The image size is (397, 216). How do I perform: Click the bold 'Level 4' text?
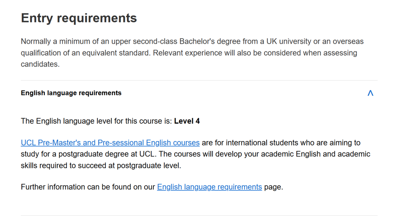(x=187, y=121)
